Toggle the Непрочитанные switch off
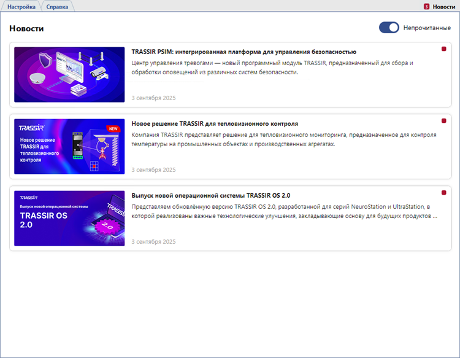Viewport: 460px width, 358px height. [389, 28]
